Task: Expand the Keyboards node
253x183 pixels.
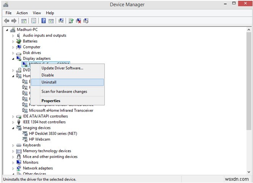Action: 13,145
